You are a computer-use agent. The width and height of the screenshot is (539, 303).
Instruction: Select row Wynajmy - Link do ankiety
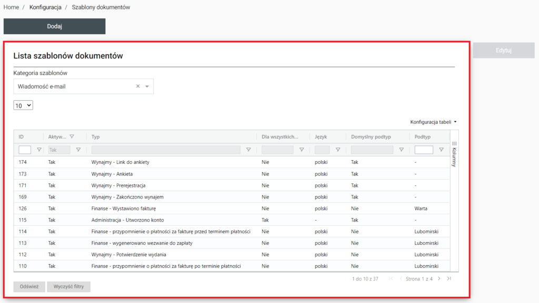point(120,162)
